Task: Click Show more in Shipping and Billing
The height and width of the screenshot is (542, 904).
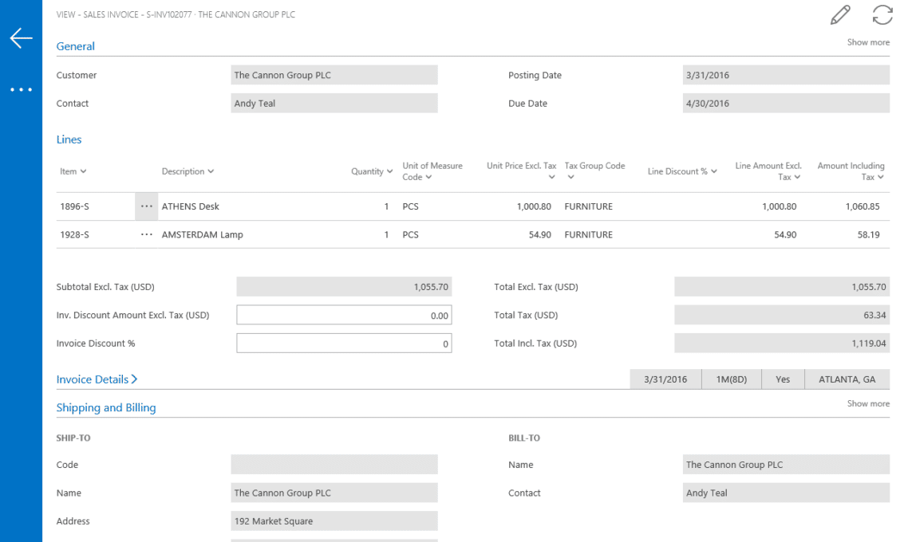Action: 868,404
